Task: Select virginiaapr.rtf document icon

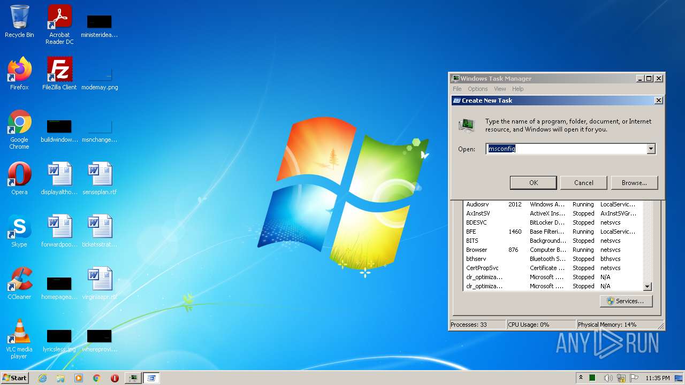Action: (100, 283)
